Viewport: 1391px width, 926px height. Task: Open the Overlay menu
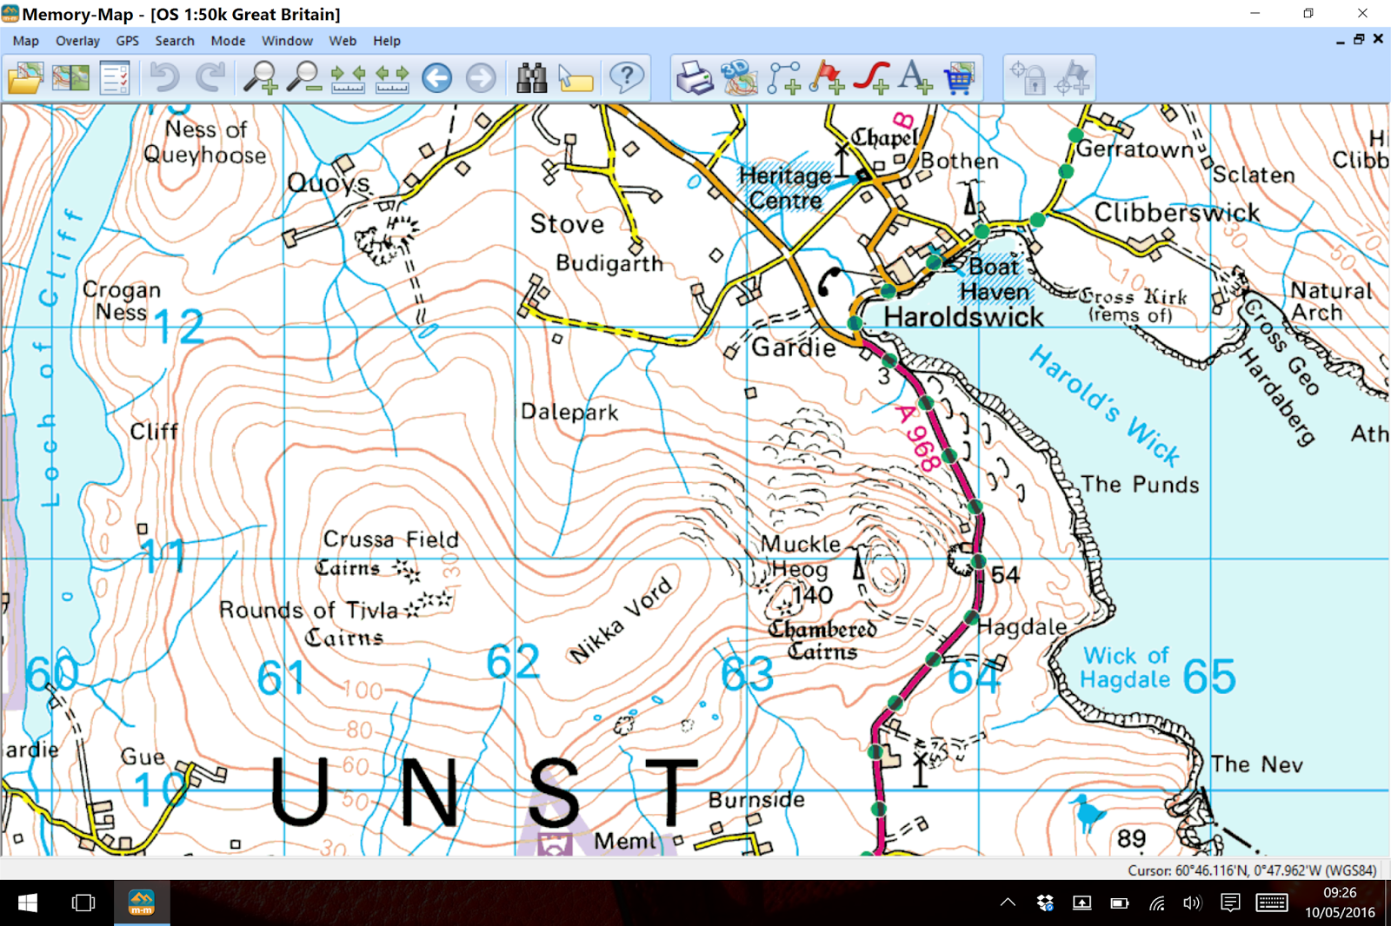(77, 41)
